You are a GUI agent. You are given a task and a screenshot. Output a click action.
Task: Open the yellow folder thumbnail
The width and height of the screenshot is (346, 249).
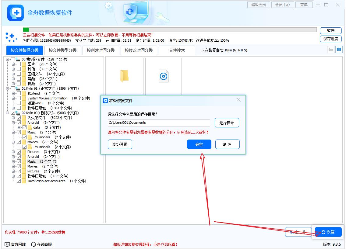click(x=124, y=76)
